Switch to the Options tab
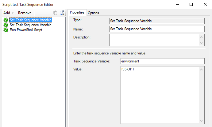 tap(93, 13)
